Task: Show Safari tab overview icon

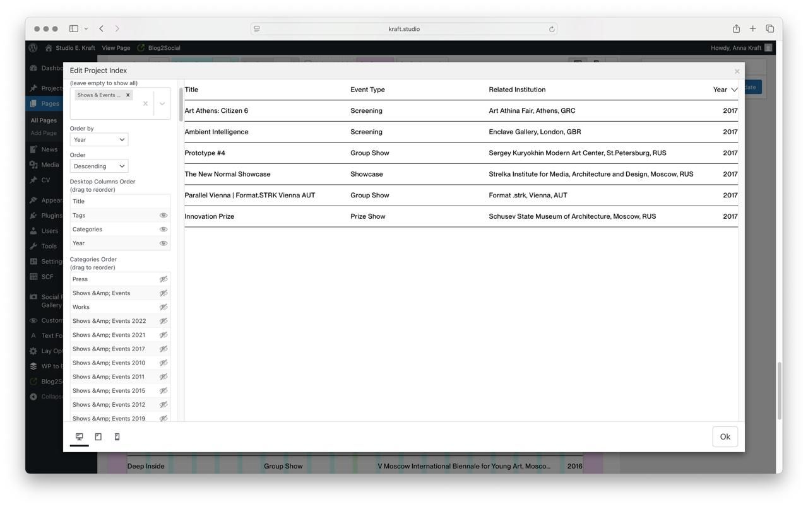Action: pyautogui.click(x=769, y=28)
